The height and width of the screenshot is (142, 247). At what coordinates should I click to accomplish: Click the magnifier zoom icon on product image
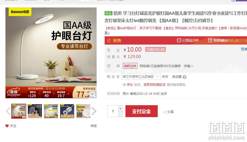pos(93,95)
